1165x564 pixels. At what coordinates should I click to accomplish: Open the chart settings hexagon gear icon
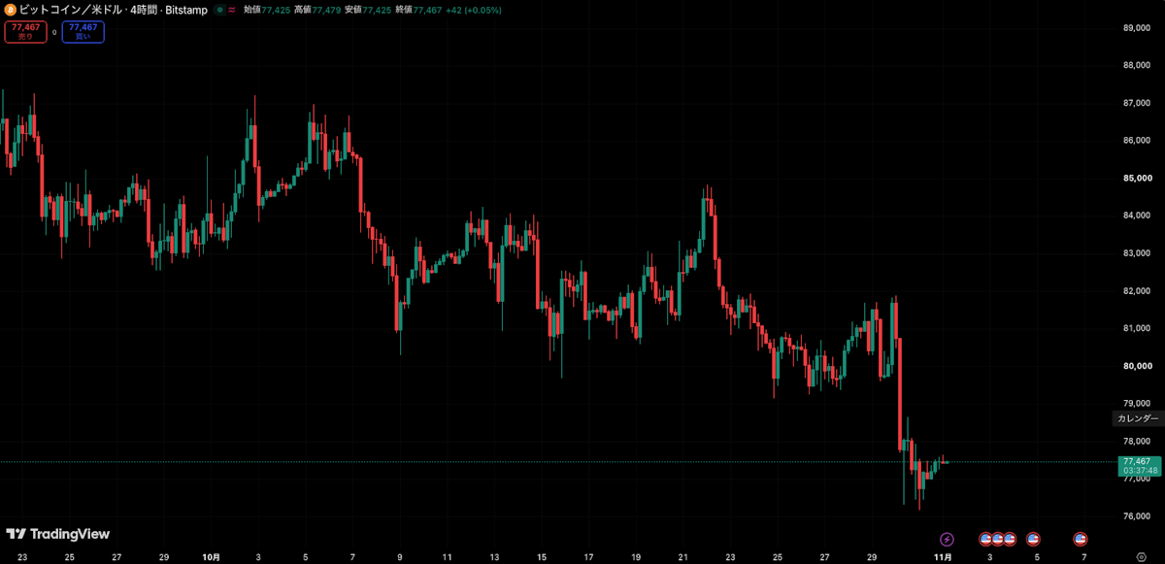[1141, 557]
